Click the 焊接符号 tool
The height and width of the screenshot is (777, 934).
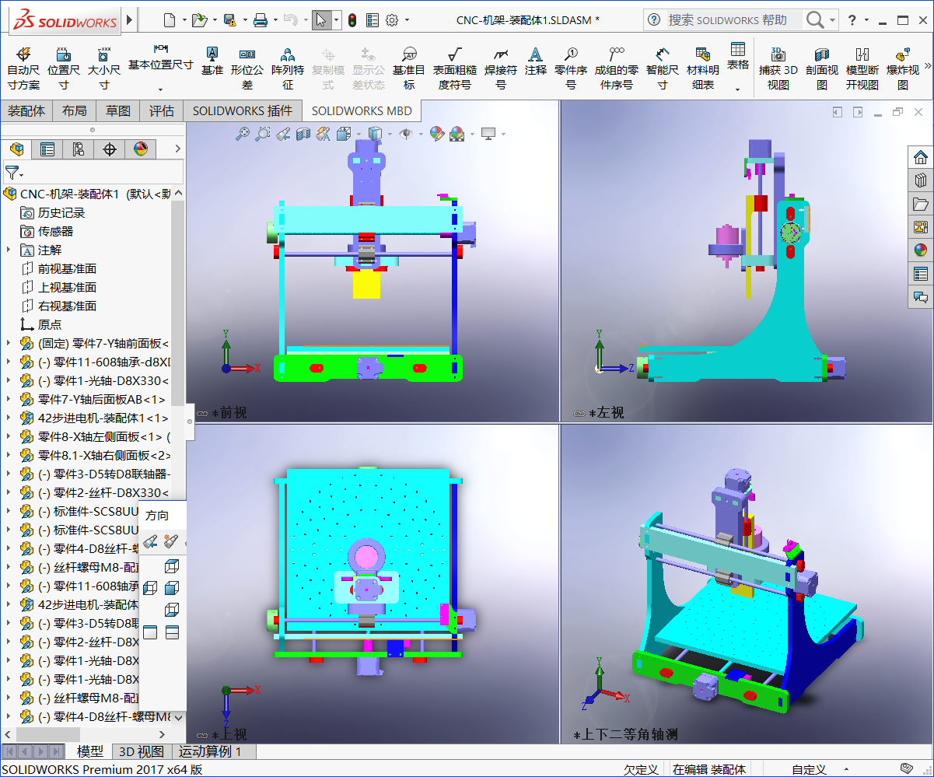(501, 68)
